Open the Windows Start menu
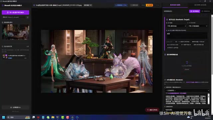This screenshot has height=120, width=213. point(4,117)
